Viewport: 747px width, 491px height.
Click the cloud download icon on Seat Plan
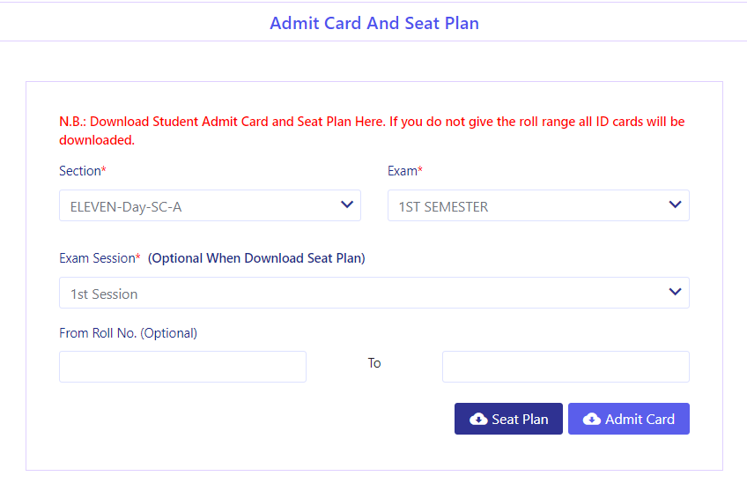478,419
